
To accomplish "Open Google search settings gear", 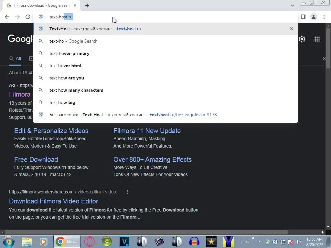I will (302, 39).
